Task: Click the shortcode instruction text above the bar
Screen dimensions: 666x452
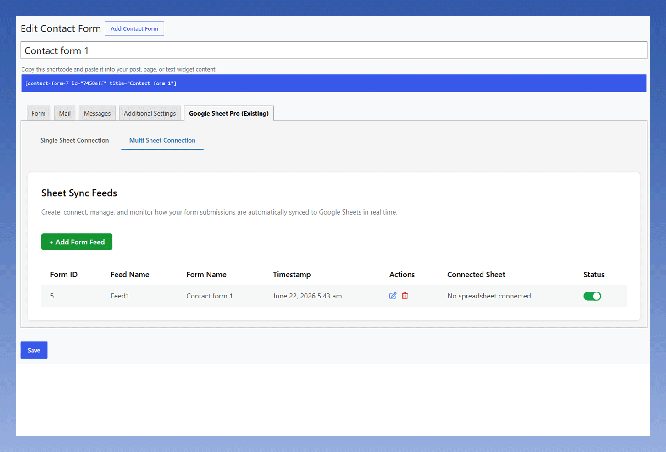Action: pos(119,69)
